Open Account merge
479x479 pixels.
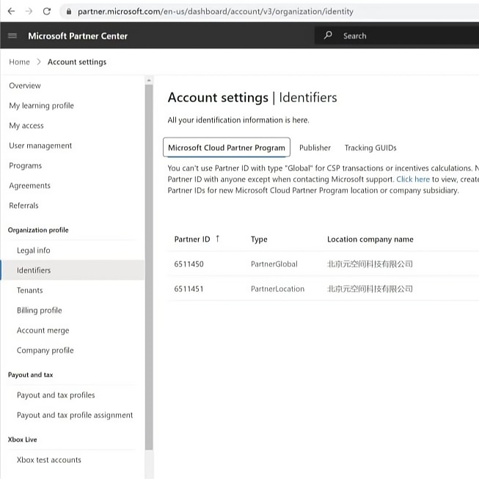click(x=43, y=331)
